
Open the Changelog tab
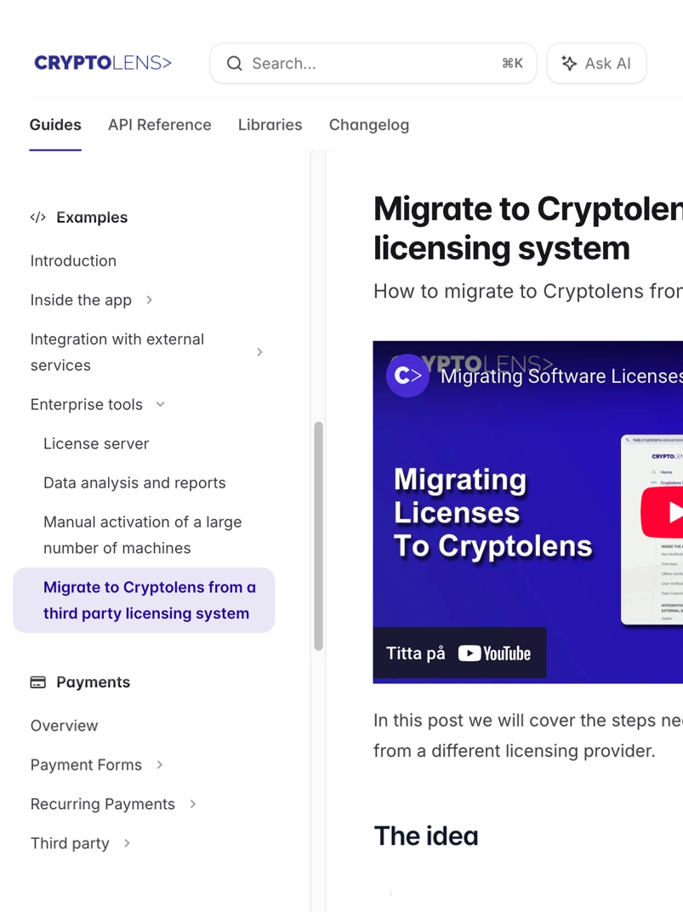coord(369,125)
